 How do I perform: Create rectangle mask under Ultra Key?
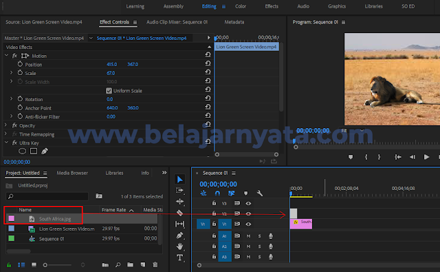(34, 151)
